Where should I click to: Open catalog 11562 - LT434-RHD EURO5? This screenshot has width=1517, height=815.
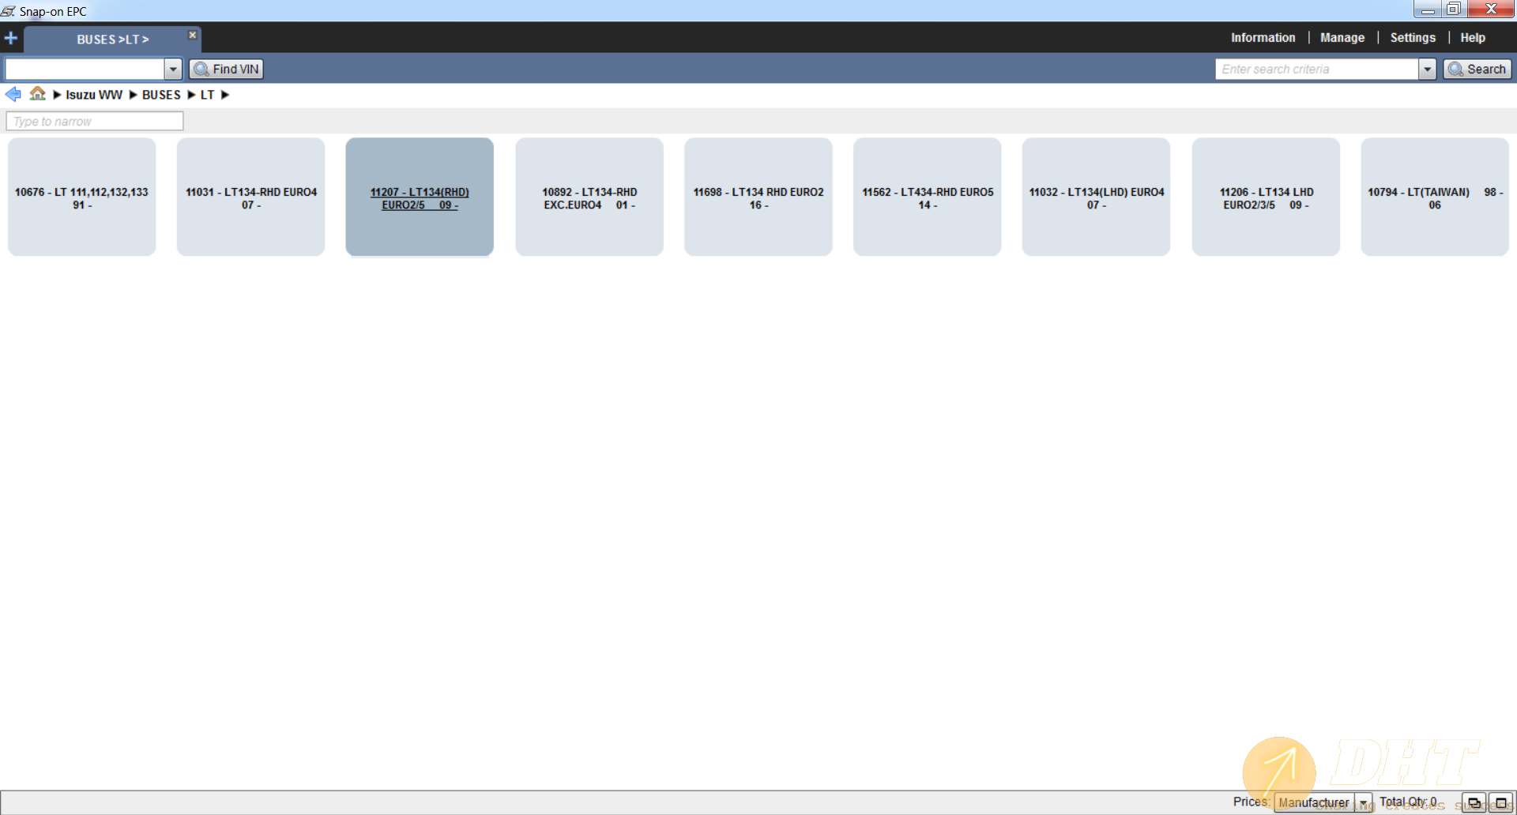pyautogui.click(x=928, y=197)
